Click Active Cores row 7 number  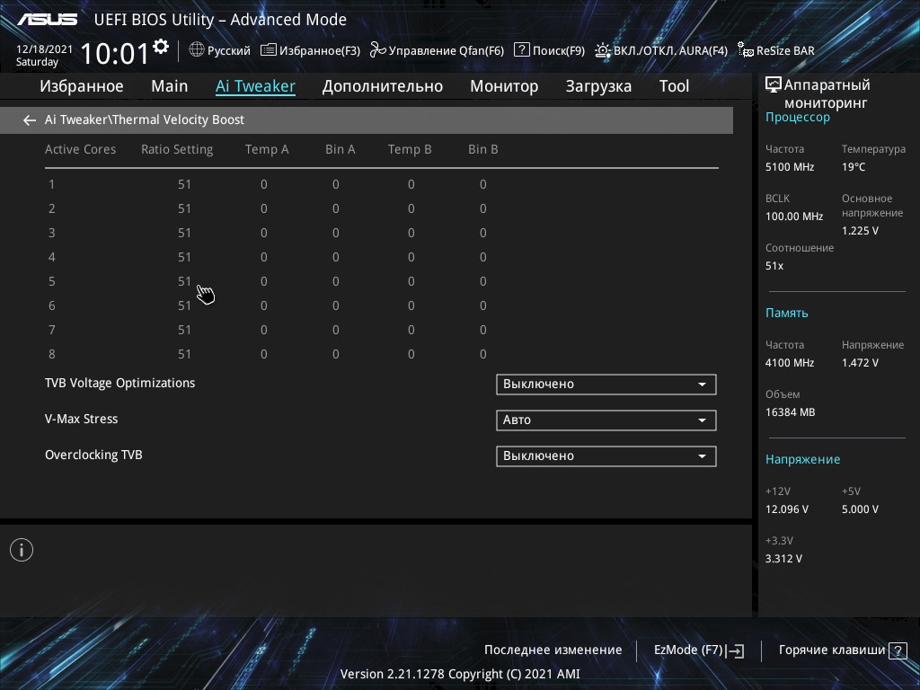pos(51,331)
